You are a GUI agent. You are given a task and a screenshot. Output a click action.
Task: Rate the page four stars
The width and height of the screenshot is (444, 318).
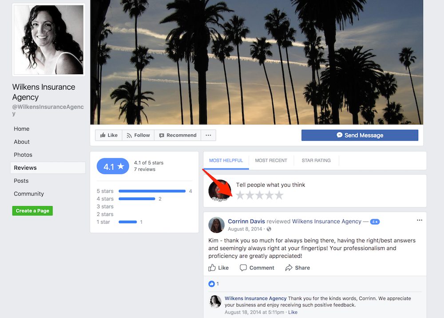click(x=270, y=195)
